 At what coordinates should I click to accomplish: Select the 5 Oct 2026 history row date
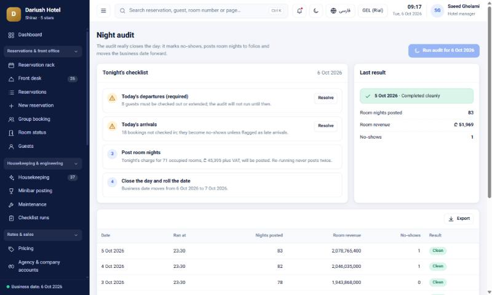[113, 251]
